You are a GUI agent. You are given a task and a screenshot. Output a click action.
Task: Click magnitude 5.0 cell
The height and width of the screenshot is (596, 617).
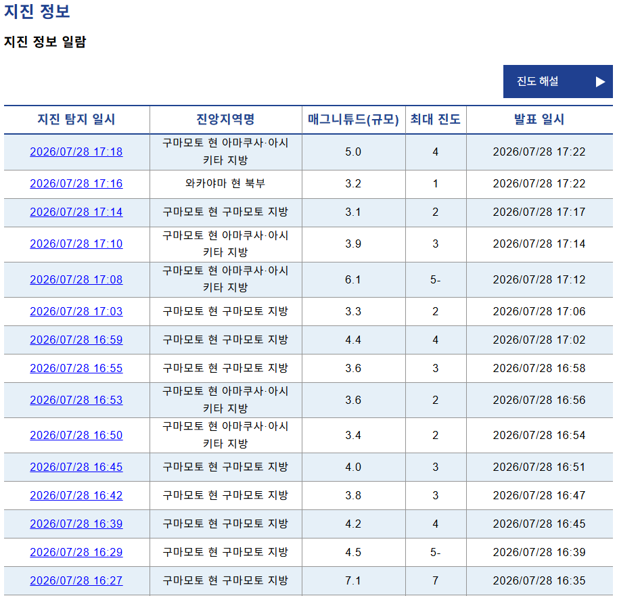coord(353,152)
